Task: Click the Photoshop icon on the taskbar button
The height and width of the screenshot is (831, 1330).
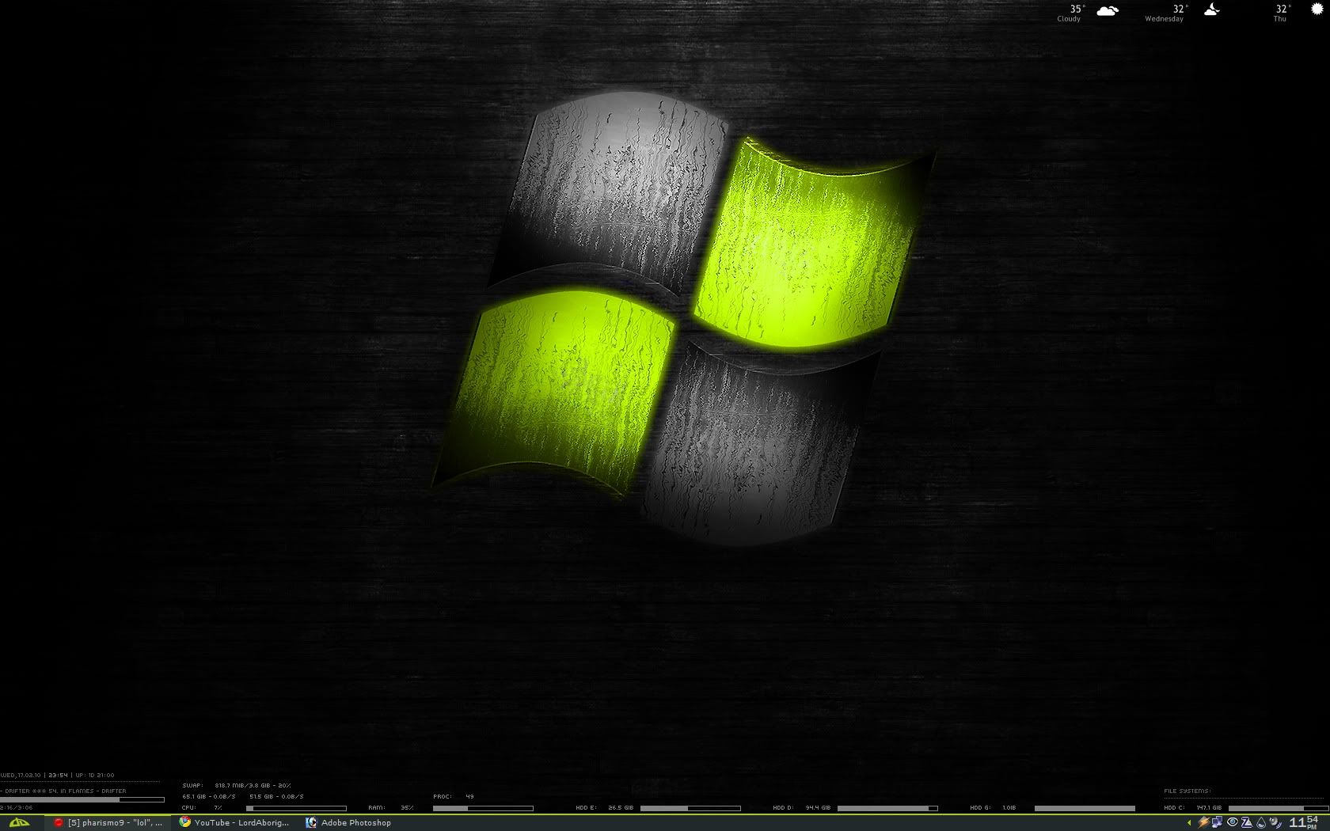Action: click(x=311, y=823)
